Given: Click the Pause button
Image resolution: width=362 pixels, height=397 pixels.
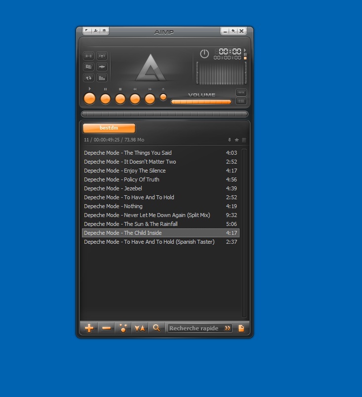Looking at the screenshot, I should point(106,99).
